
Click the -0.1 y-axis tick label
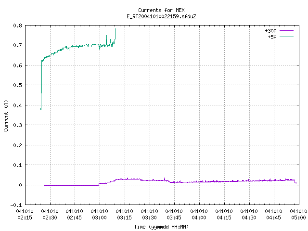(16, 205)
